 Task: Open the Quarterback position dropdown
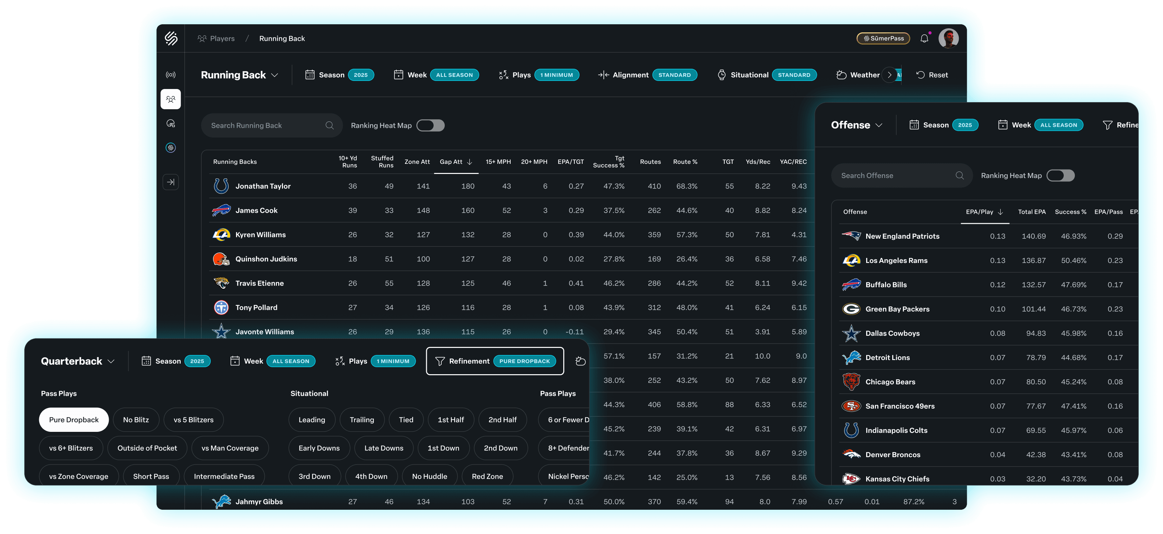click(78, 361)
